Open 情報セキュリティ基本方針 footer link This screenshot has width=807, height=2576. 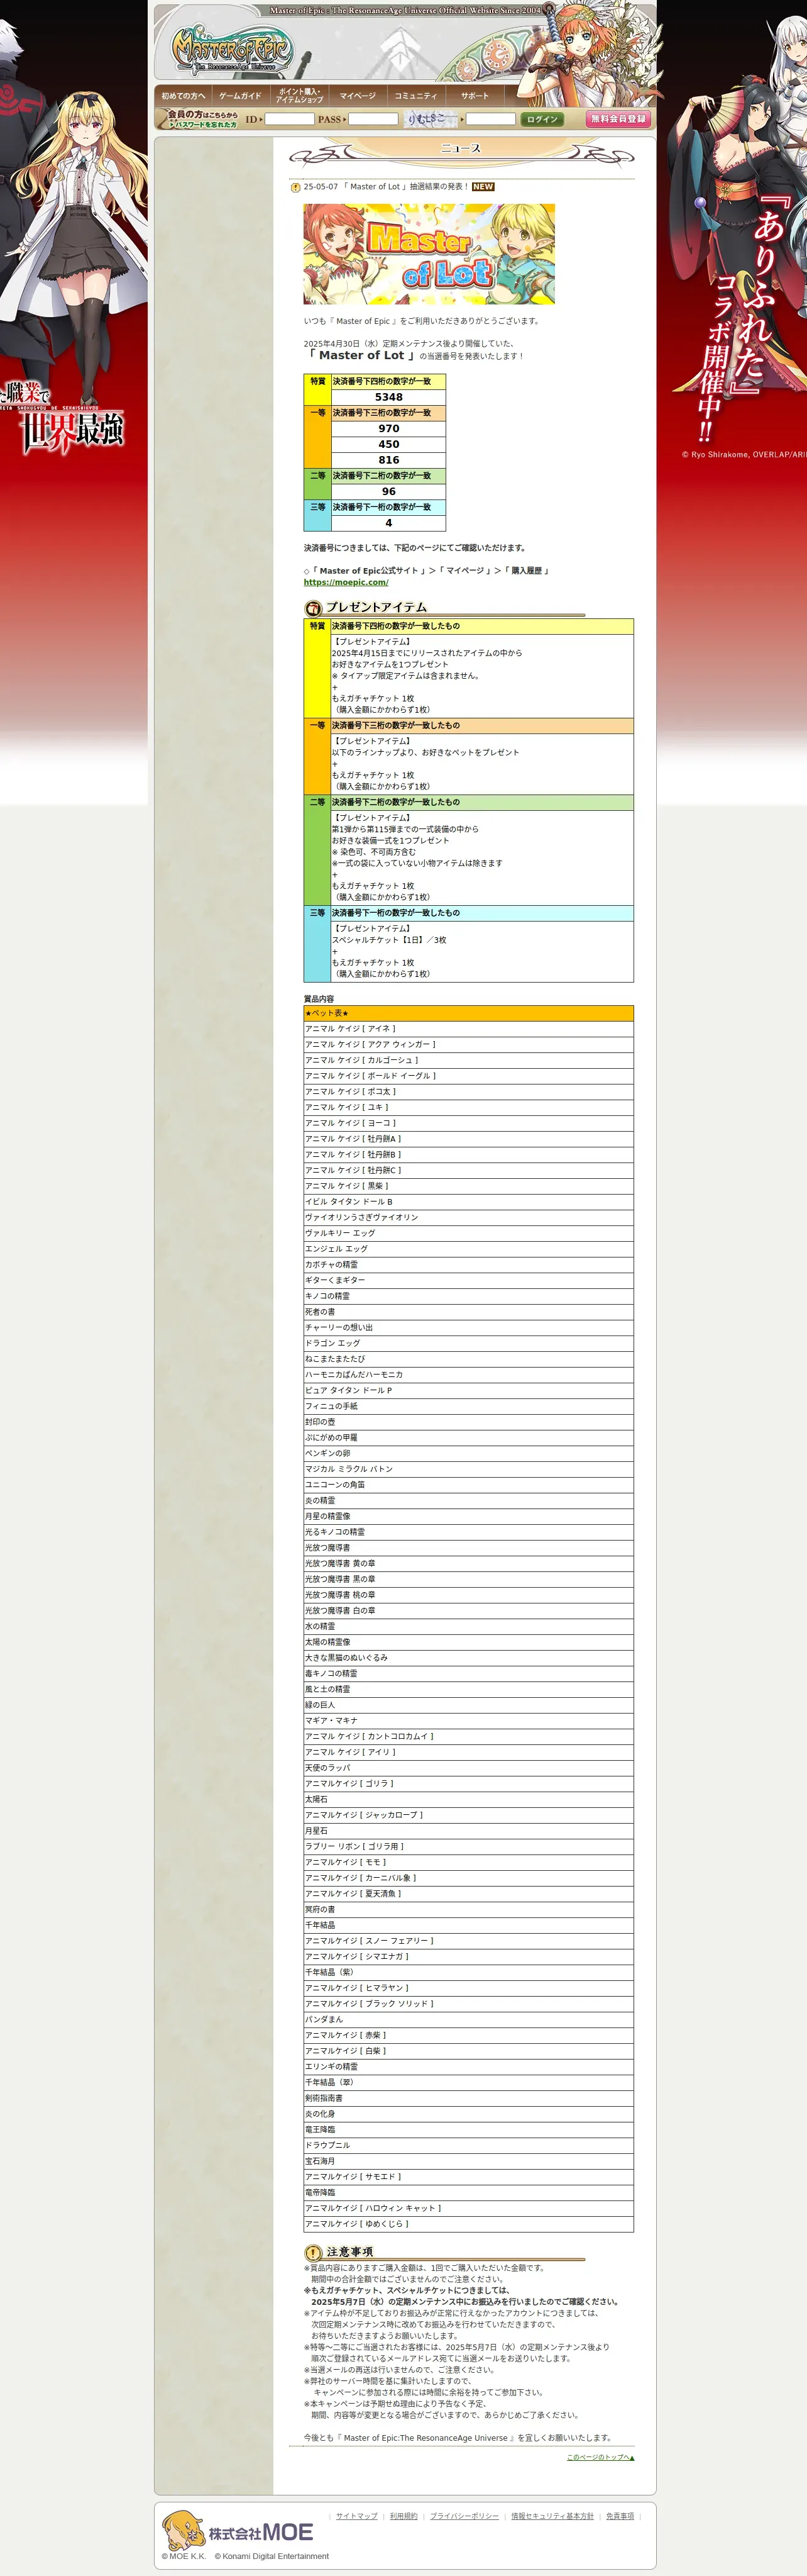click(x=552, y=2516)
